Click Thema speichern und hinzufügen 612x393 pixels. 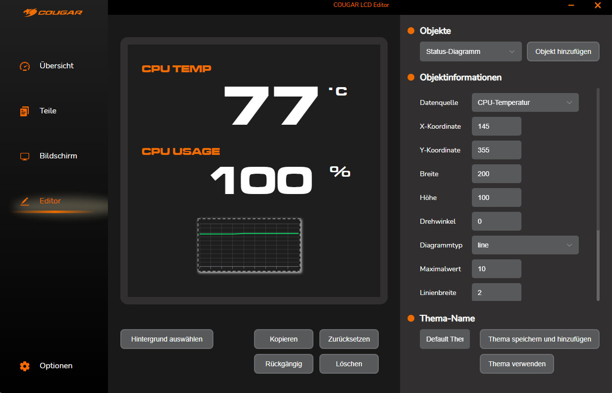(539, 340)
